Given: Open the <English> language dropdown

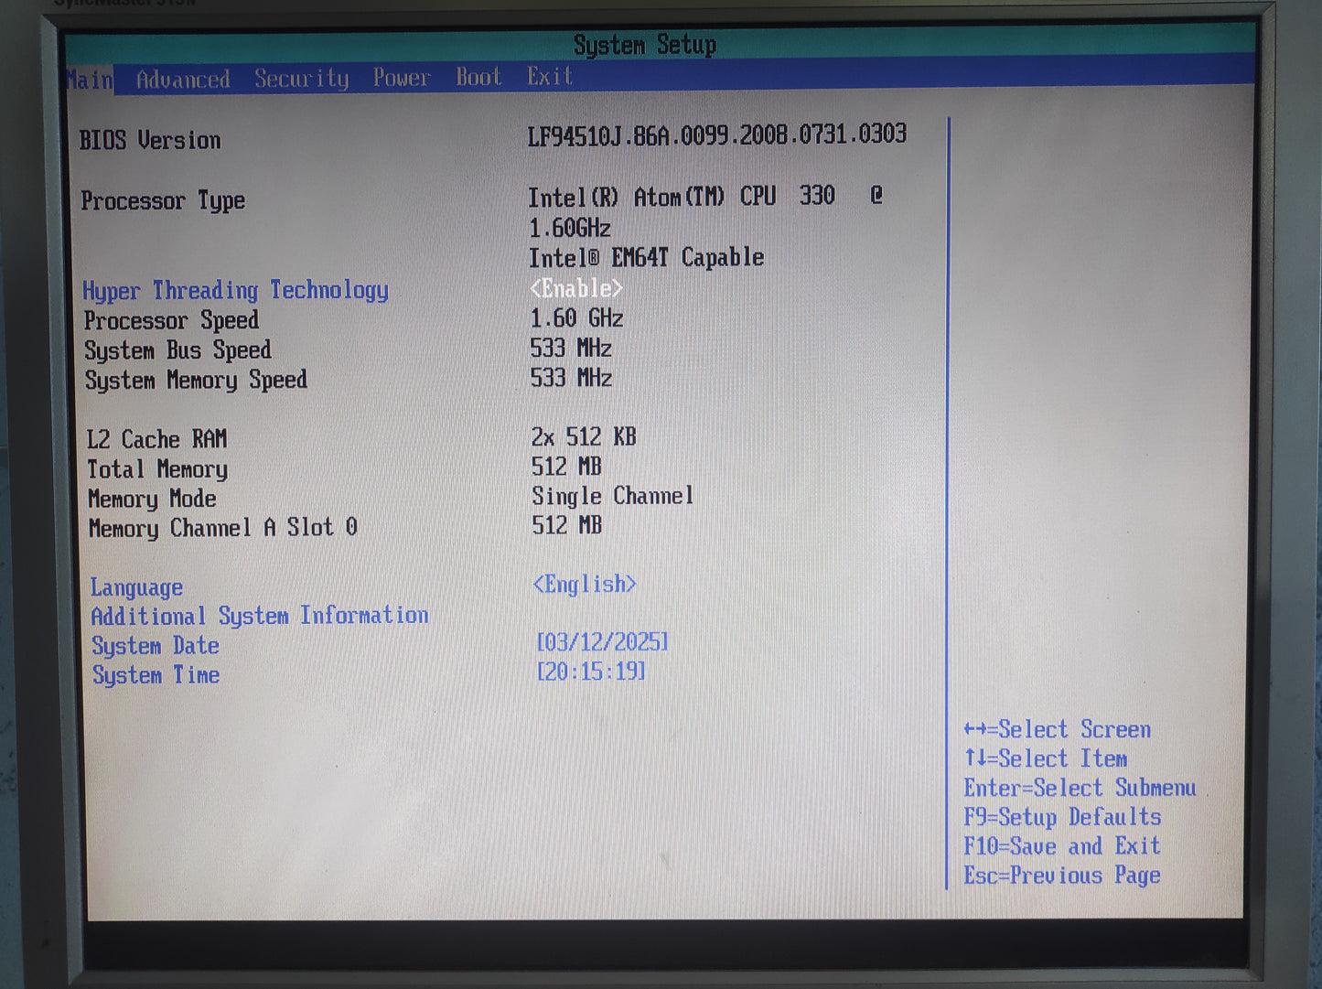Looking at the screenshot, I should [585, 584].
